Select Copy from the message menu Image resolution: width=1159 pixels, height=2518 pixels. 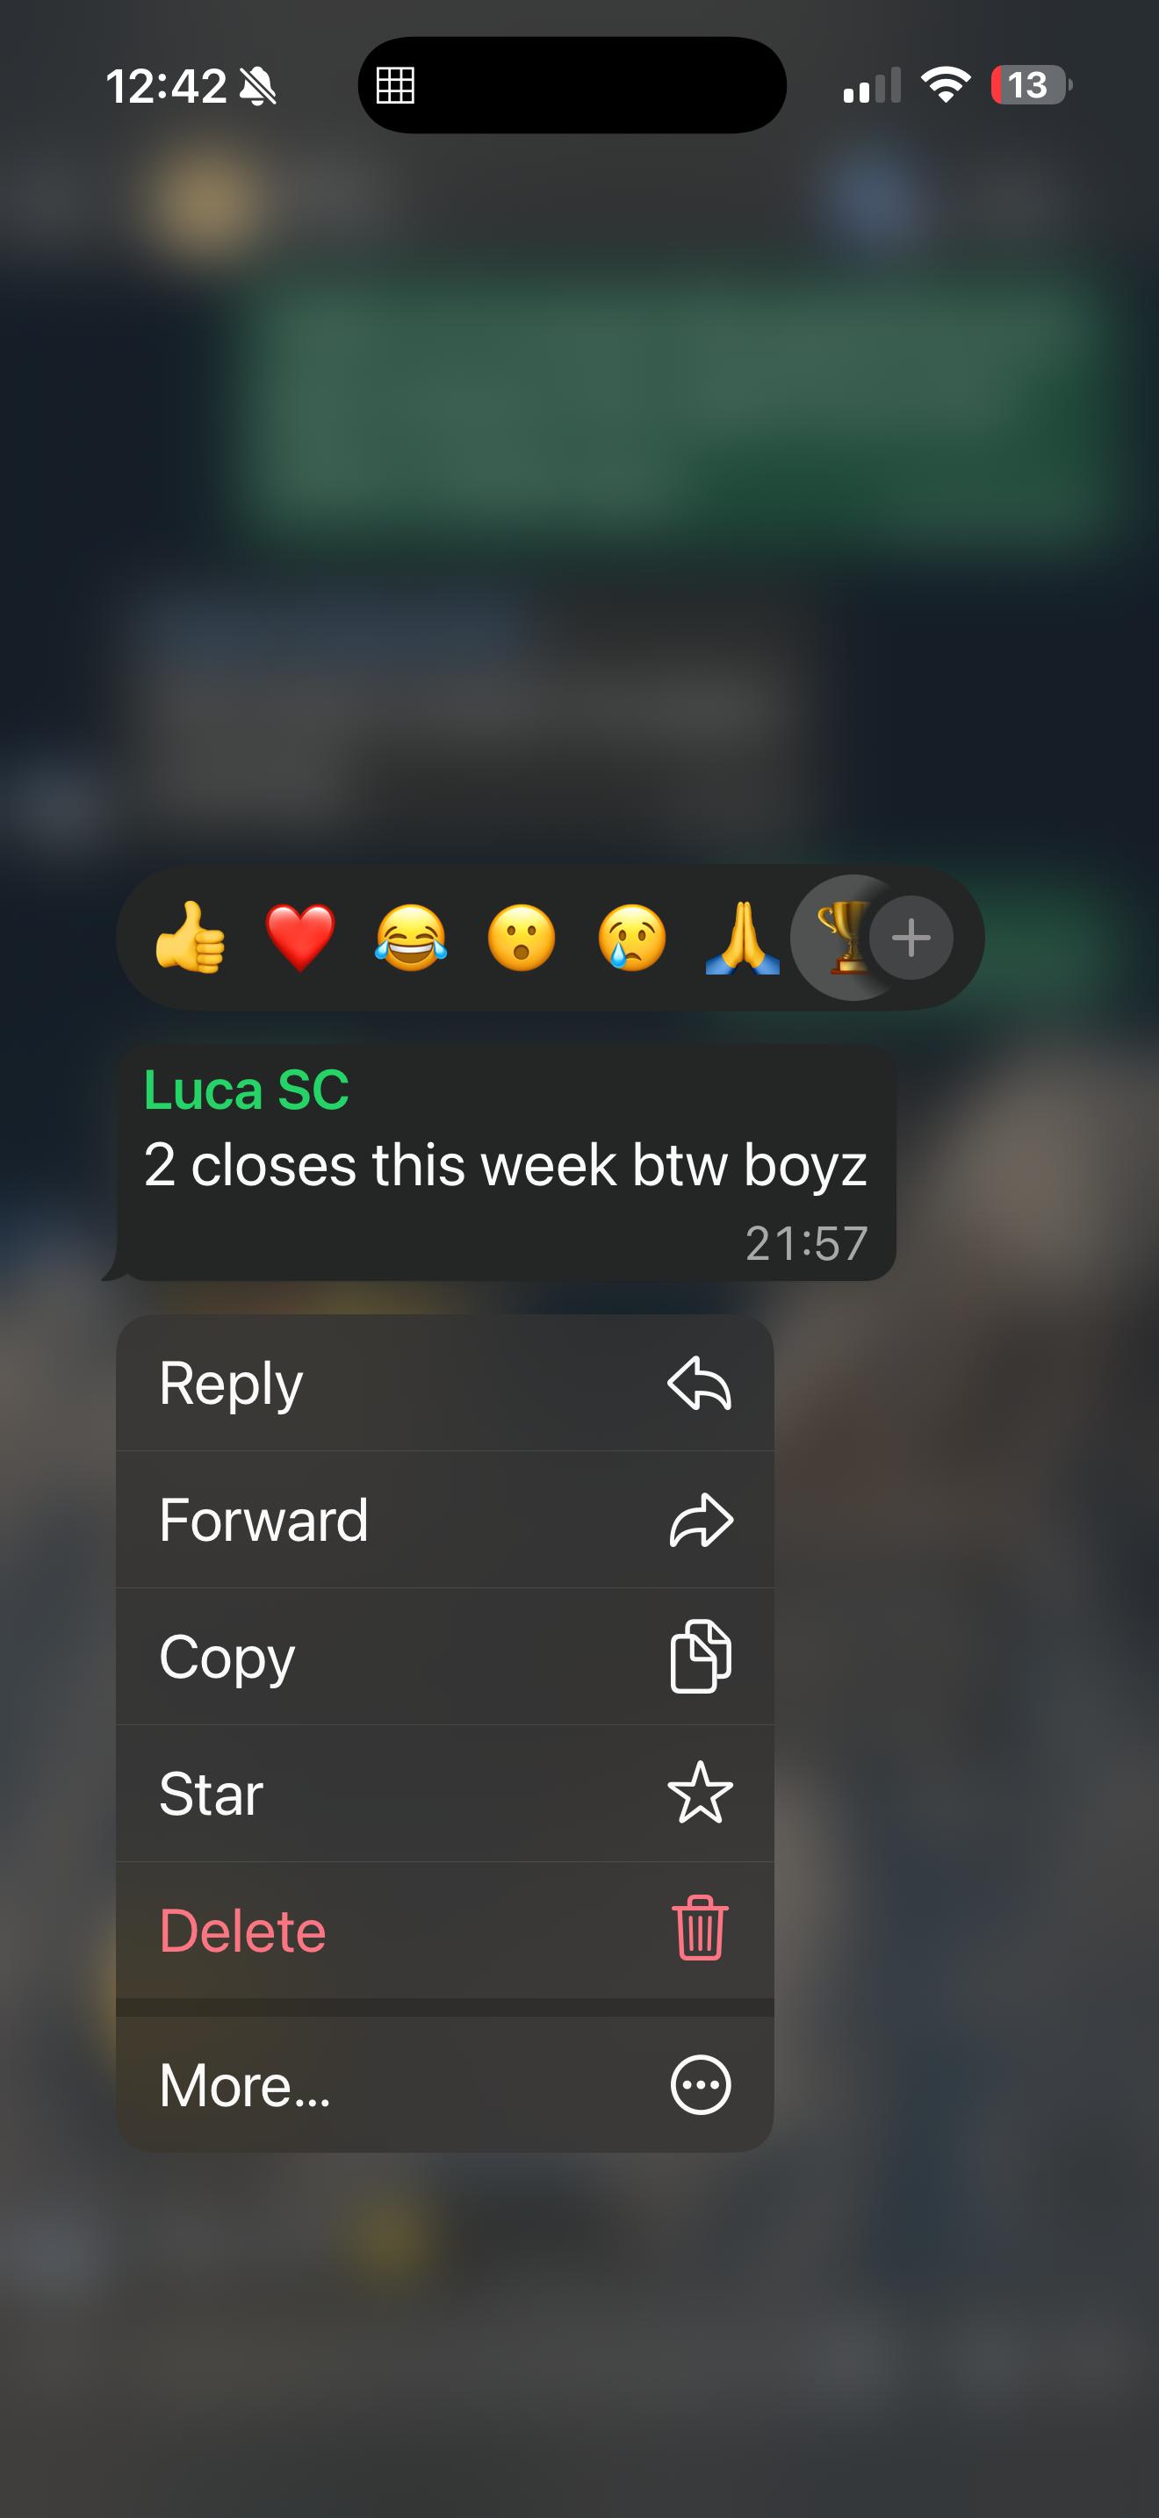[444, 1657]
